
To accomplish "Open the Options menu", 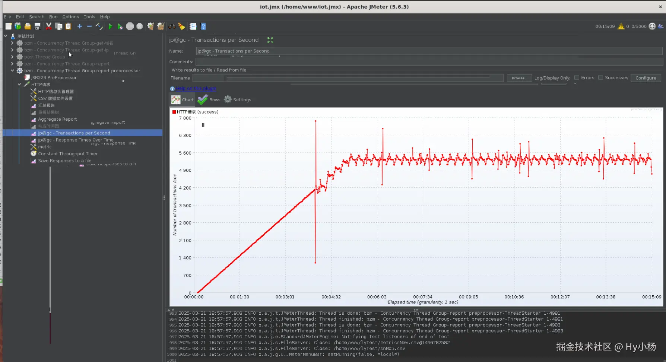I will point(70,17).
